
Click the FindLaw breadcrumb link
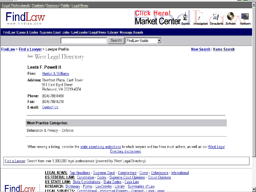8,50
